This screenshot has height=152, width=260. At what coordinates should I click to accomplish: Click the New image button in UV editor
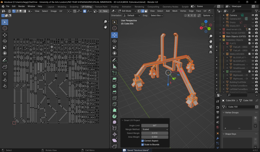click(x=103, y=11)
